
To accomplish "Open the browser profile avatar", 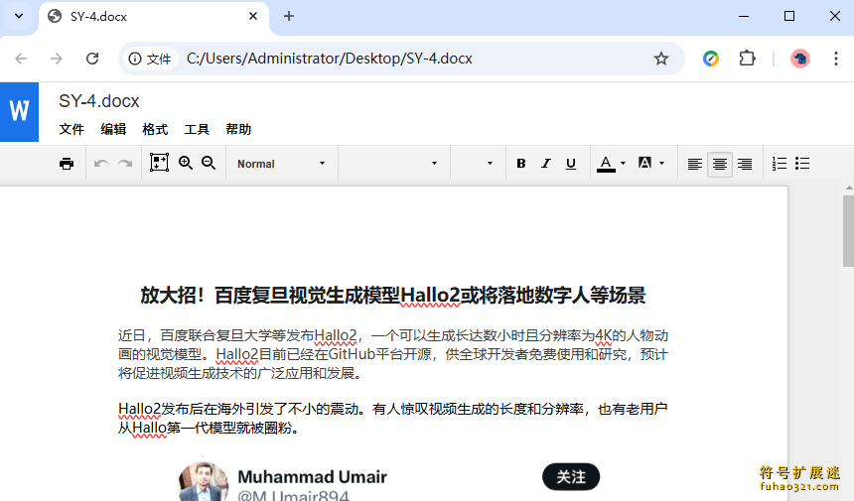I will point(800,59).
